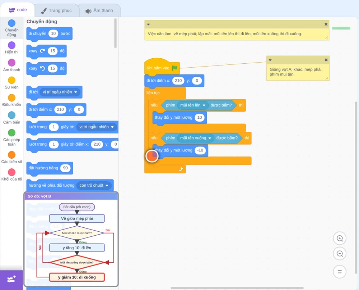The height and width of the screenshot is (290, 359).
Task: Click the block palette vertical scrollbar
Action: click(x=115, y=33)
